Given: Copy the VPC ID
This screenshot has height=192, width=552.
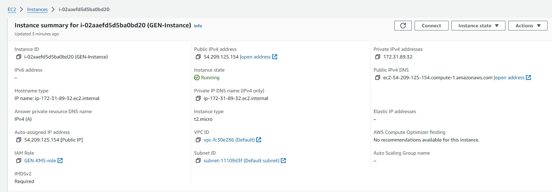Looking at the screenshot, I should pyautogui.click(x=198, y=140).
